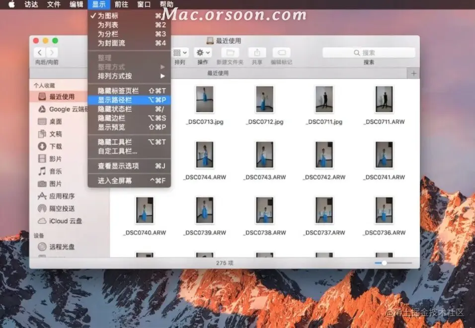Image resolution: width=475 pixels, height=328 pixels.
Task: Open Google 云端硬盘 in sidebar
Action: point(63,109)
